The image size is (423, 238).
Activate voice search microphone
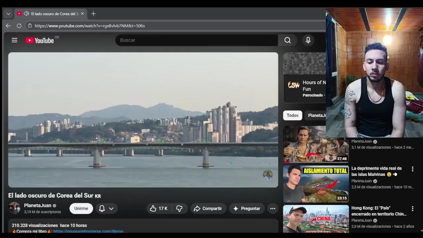pos(308,40)
